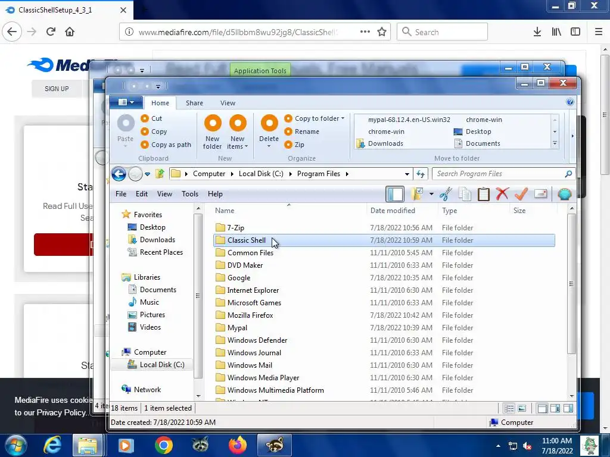Open the folder options arrow dropdown
The image size is (610, 457).
click(431, 194)
